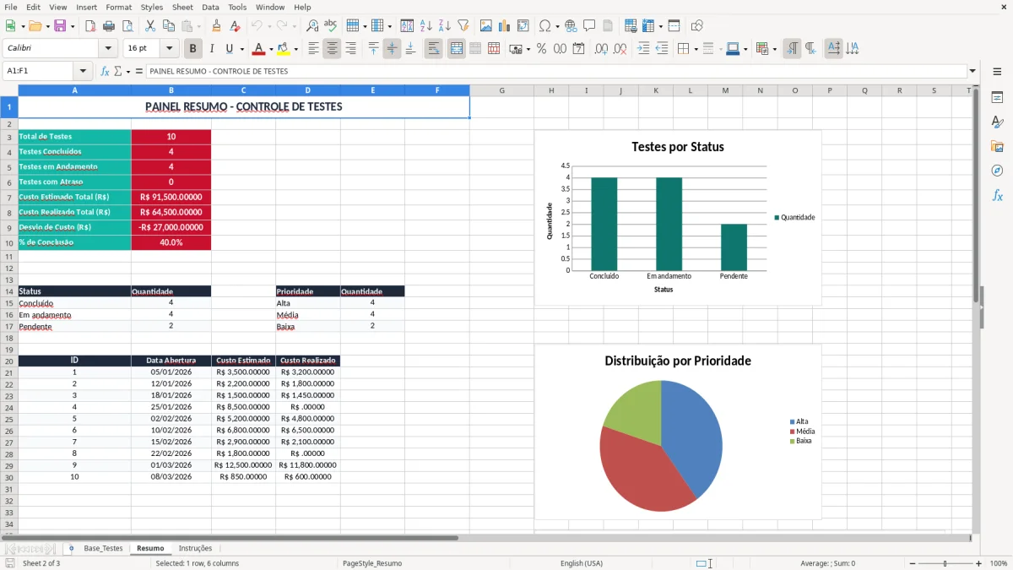The height and width of the screenshot is (570, 1013).
Task: Sort descending Z to A
Action: [444, 26]
